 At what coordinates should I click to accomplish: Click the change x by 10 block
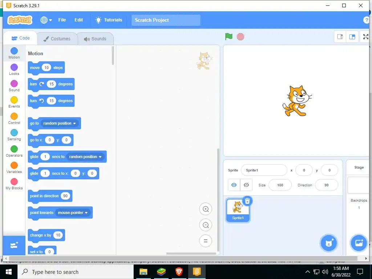46,235
